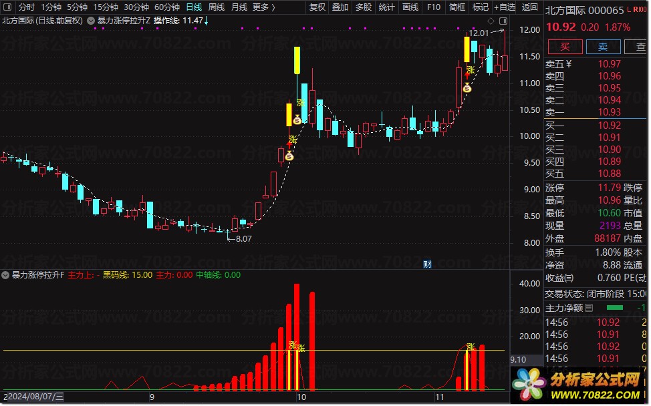The width and height of the screenshot is (651, 406).
Task: Click the panel toggle icon beside diamond
Action: tap(503, 21)
